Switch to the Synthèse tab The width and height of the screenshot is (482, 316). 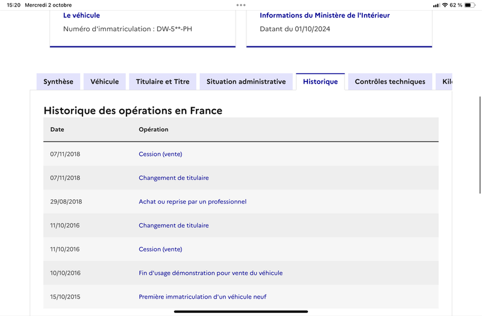coord(58,82)
